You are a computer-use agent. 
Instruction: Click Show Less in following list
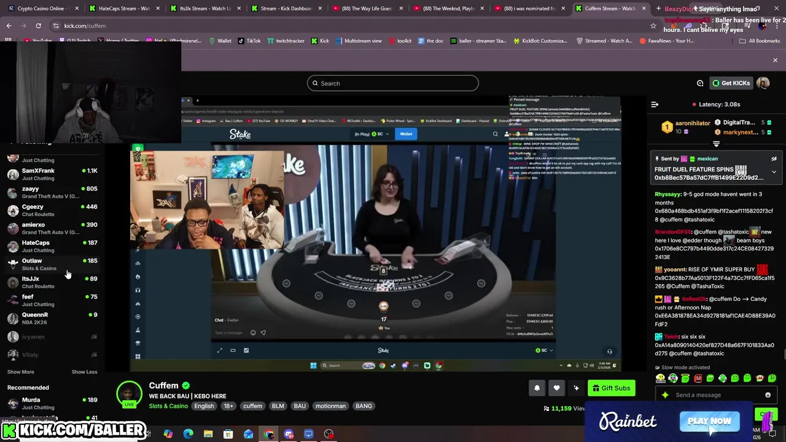tap(84, 371)
